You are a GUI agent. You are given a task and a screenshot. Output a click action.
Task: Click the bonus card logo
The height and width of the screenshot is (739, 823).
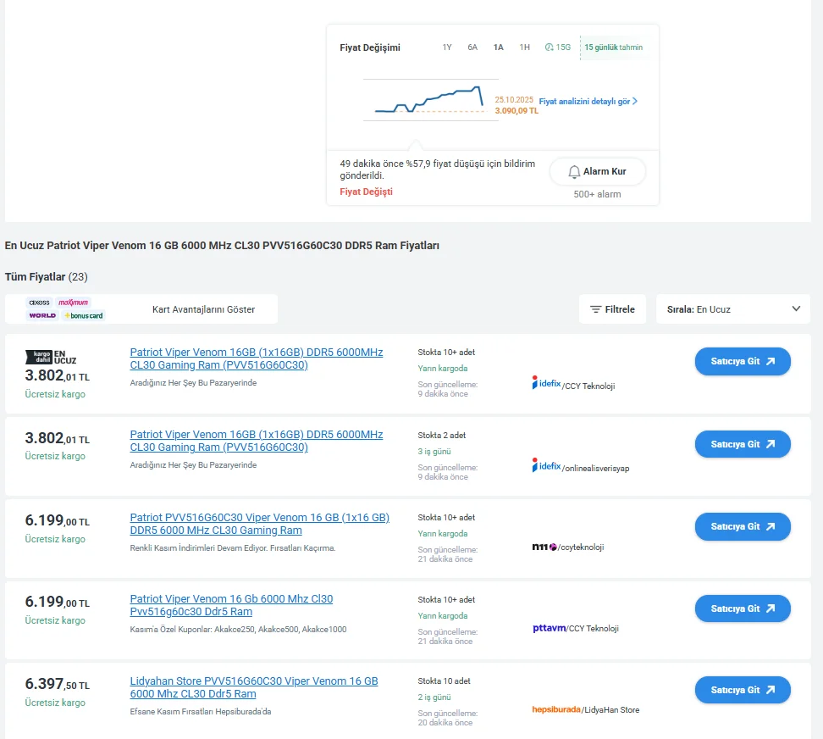click(84, 315)
